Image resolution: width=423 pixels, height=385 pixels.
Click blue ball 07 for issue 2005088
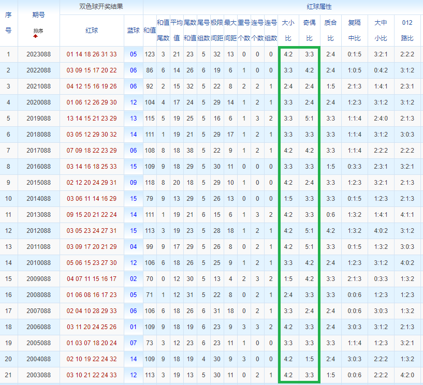pyautogui.click(x=133, y=343)
